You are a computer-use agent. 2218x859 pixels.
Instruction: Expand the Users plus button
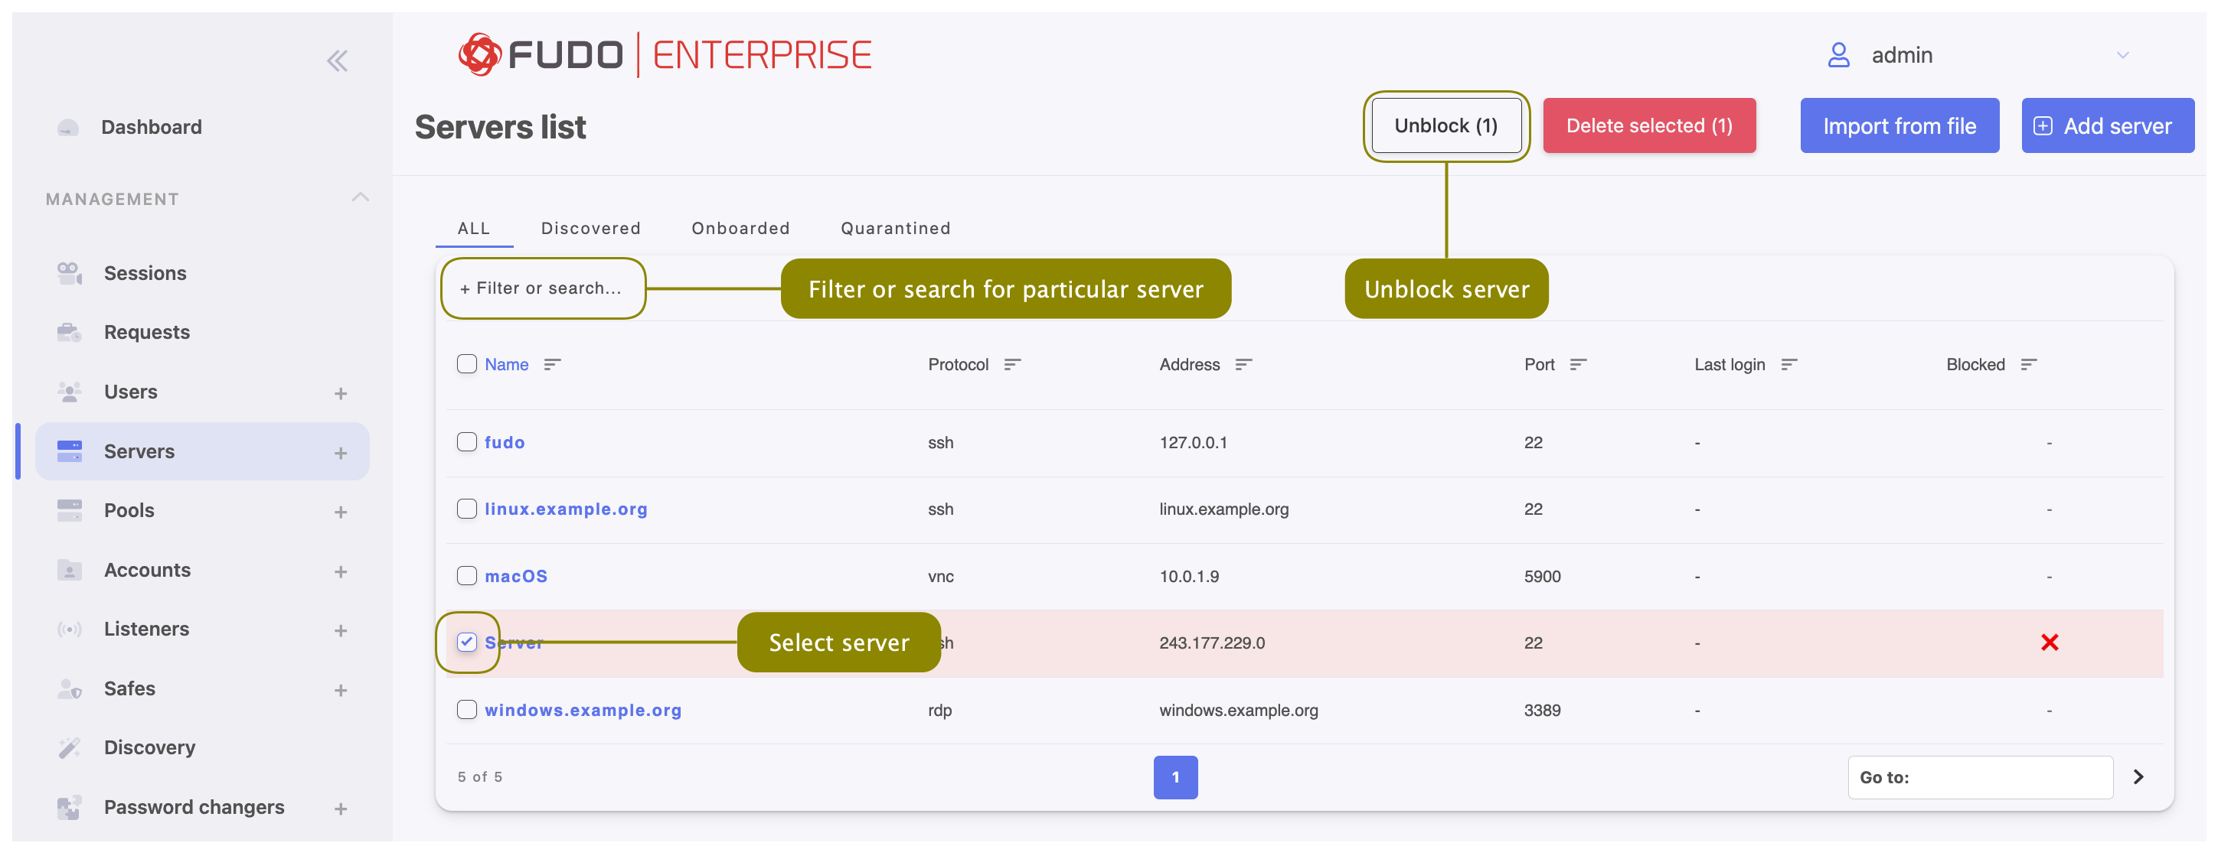(x=341, y=394)
